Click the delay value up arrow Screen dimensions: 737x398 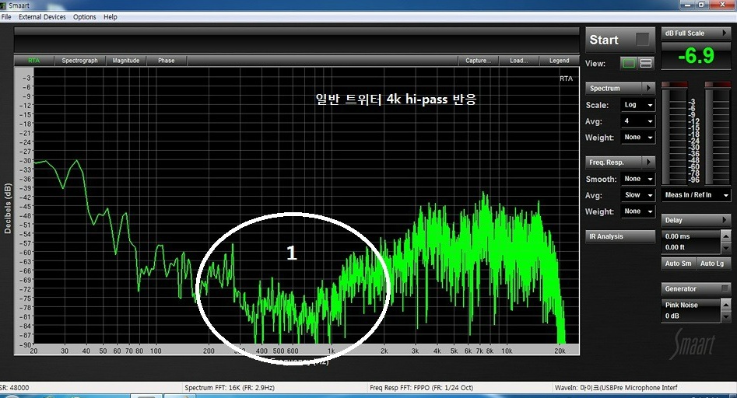pyautogui.click(x=725, y=236)
